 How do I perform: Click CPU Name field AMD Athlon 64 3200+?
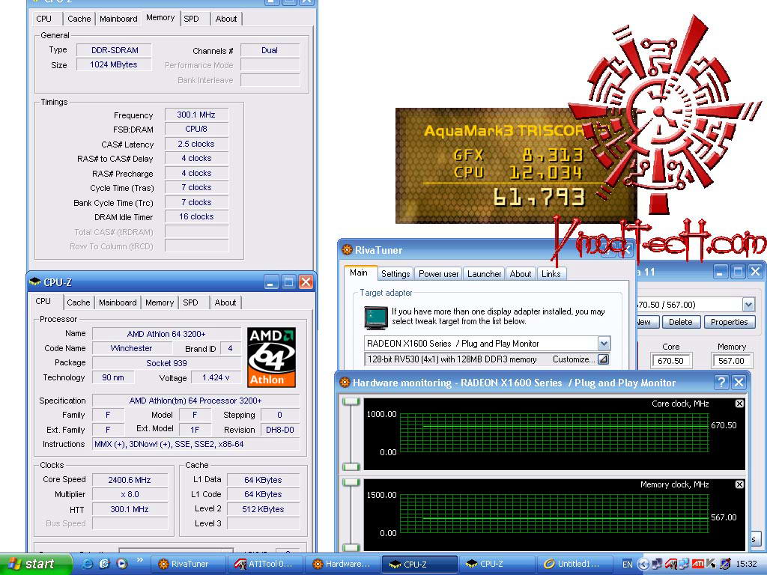point(166,334)
